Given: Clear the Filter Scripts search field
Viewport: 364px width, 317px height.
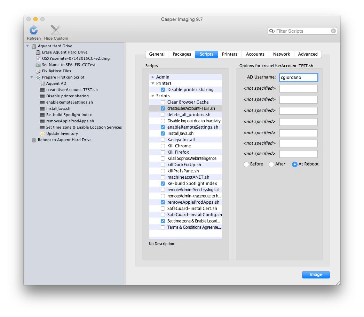Looking at the screenshot, I should 333,31.
